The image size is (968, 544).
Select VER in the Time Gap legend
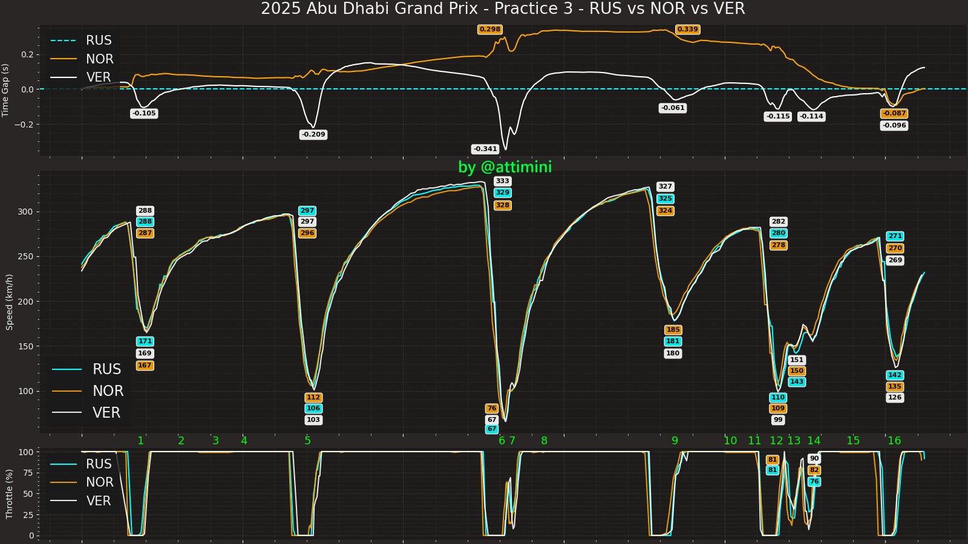click(81, 77)
